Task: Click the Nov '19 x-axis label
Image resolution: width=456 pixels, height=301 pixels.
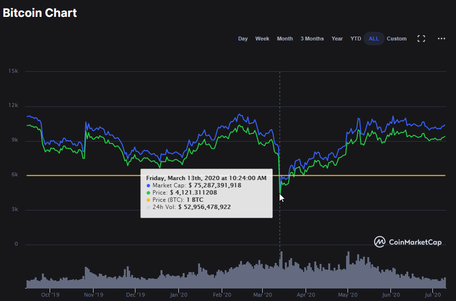Action: click(94, 295)
